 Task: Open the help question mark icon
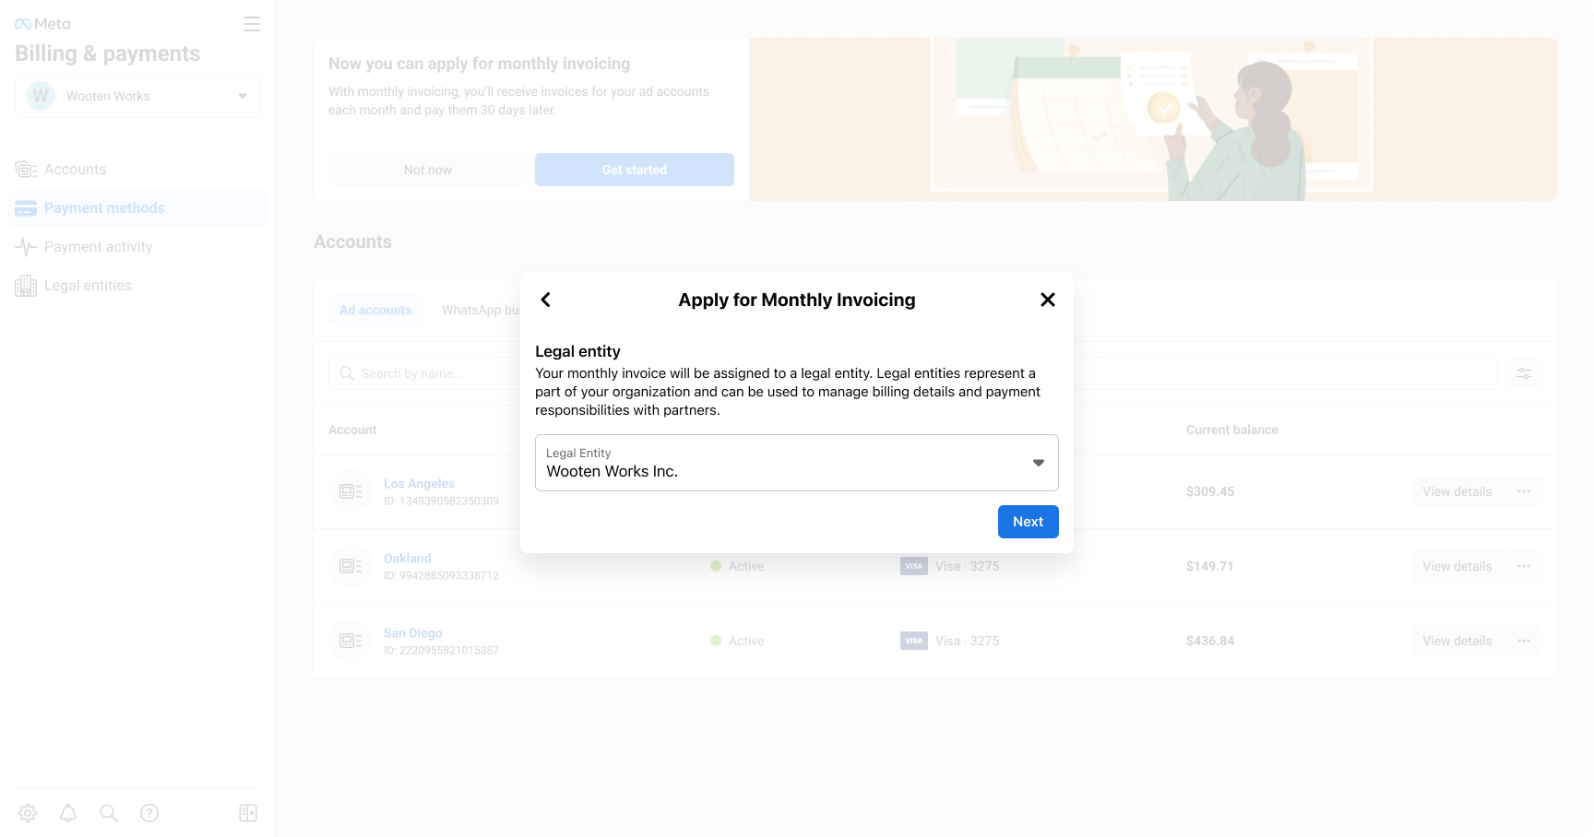coord(149,813)
